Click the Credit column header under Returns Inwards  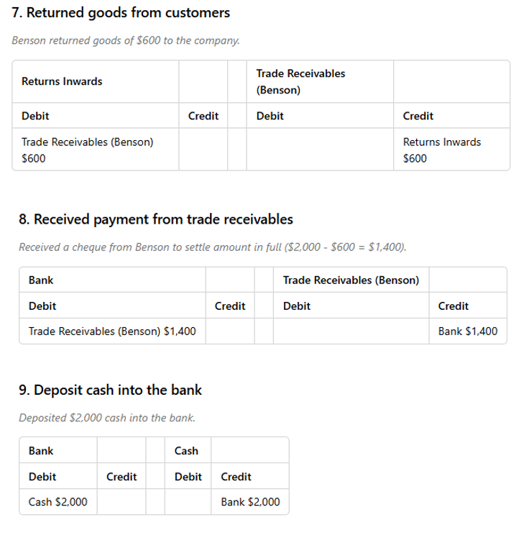tap(203, 116)
